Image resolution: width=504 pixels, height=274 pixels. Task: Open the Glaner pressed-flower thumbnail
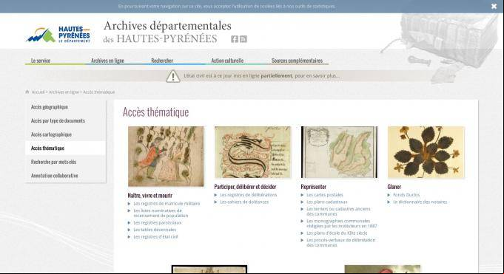click(426, 152)
